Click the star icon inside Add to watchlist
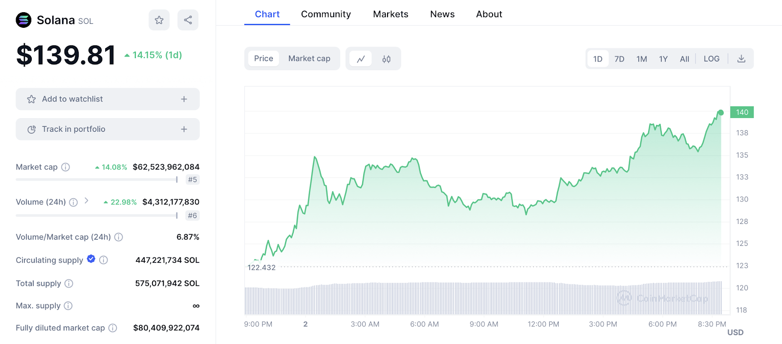This screenshot has width=782, height=344. 32,99
